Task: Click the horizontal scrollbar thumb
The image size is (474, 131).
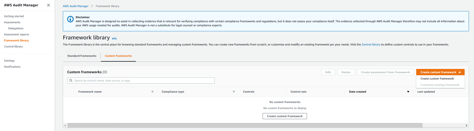Action: coord(245,125)
